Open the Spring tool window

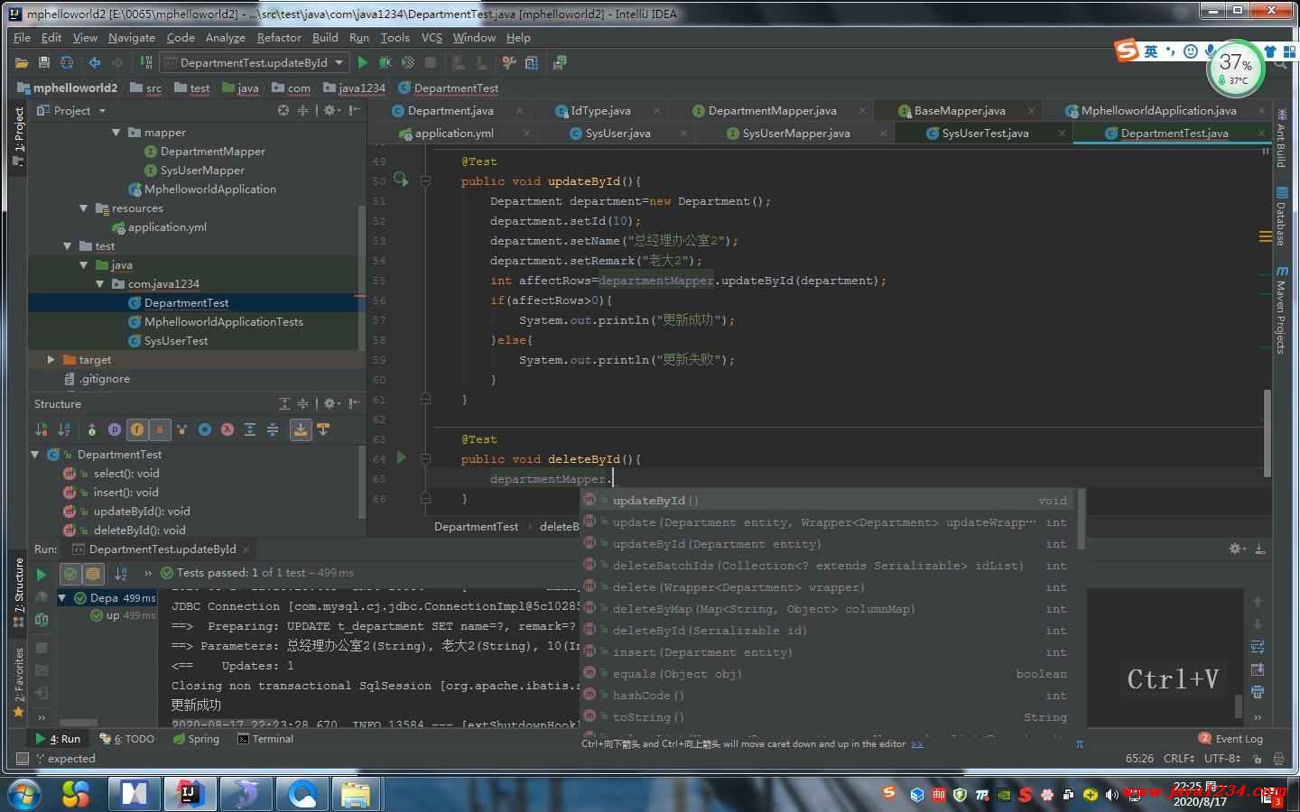pyautogui.click(x=196, y=739)
